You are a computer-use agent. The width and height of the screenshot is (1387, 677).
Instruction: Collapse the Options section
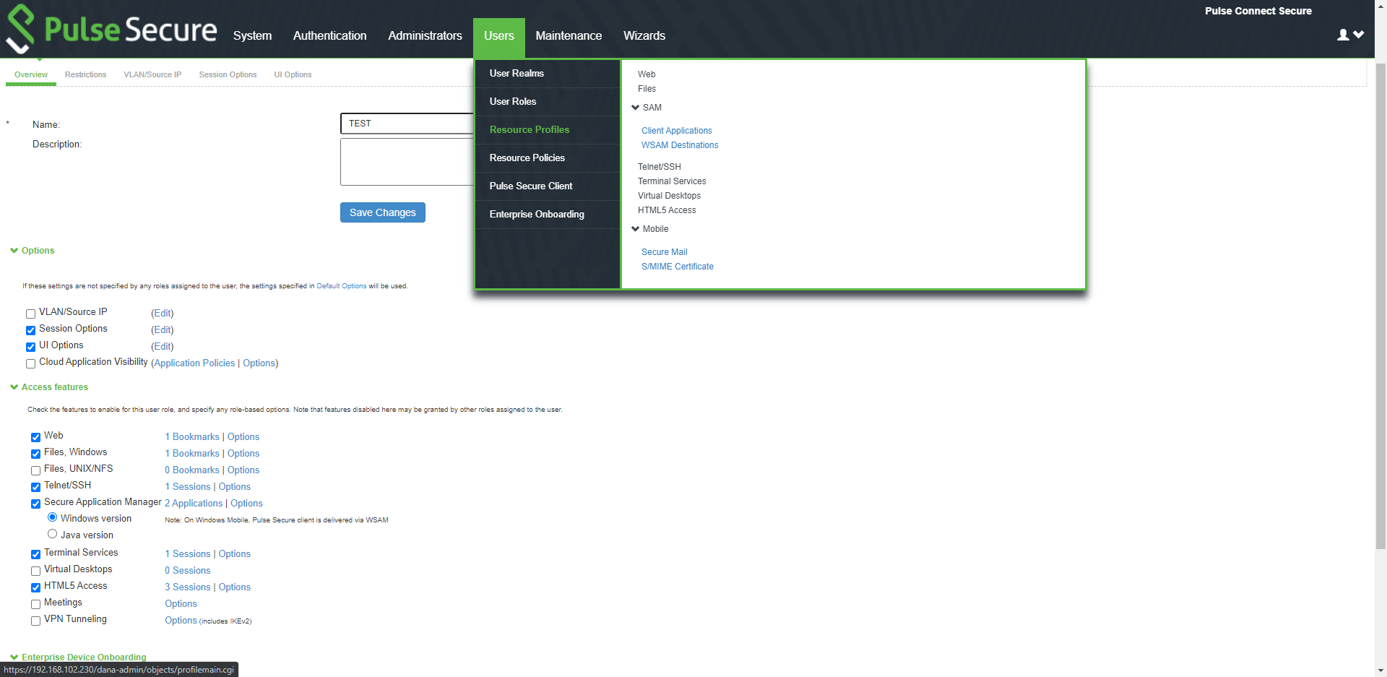(33, 251)
